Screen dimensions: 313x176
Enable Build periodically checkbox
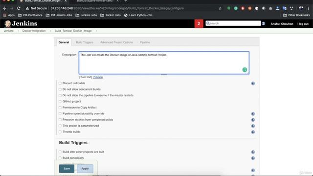(x=60, y=158)
